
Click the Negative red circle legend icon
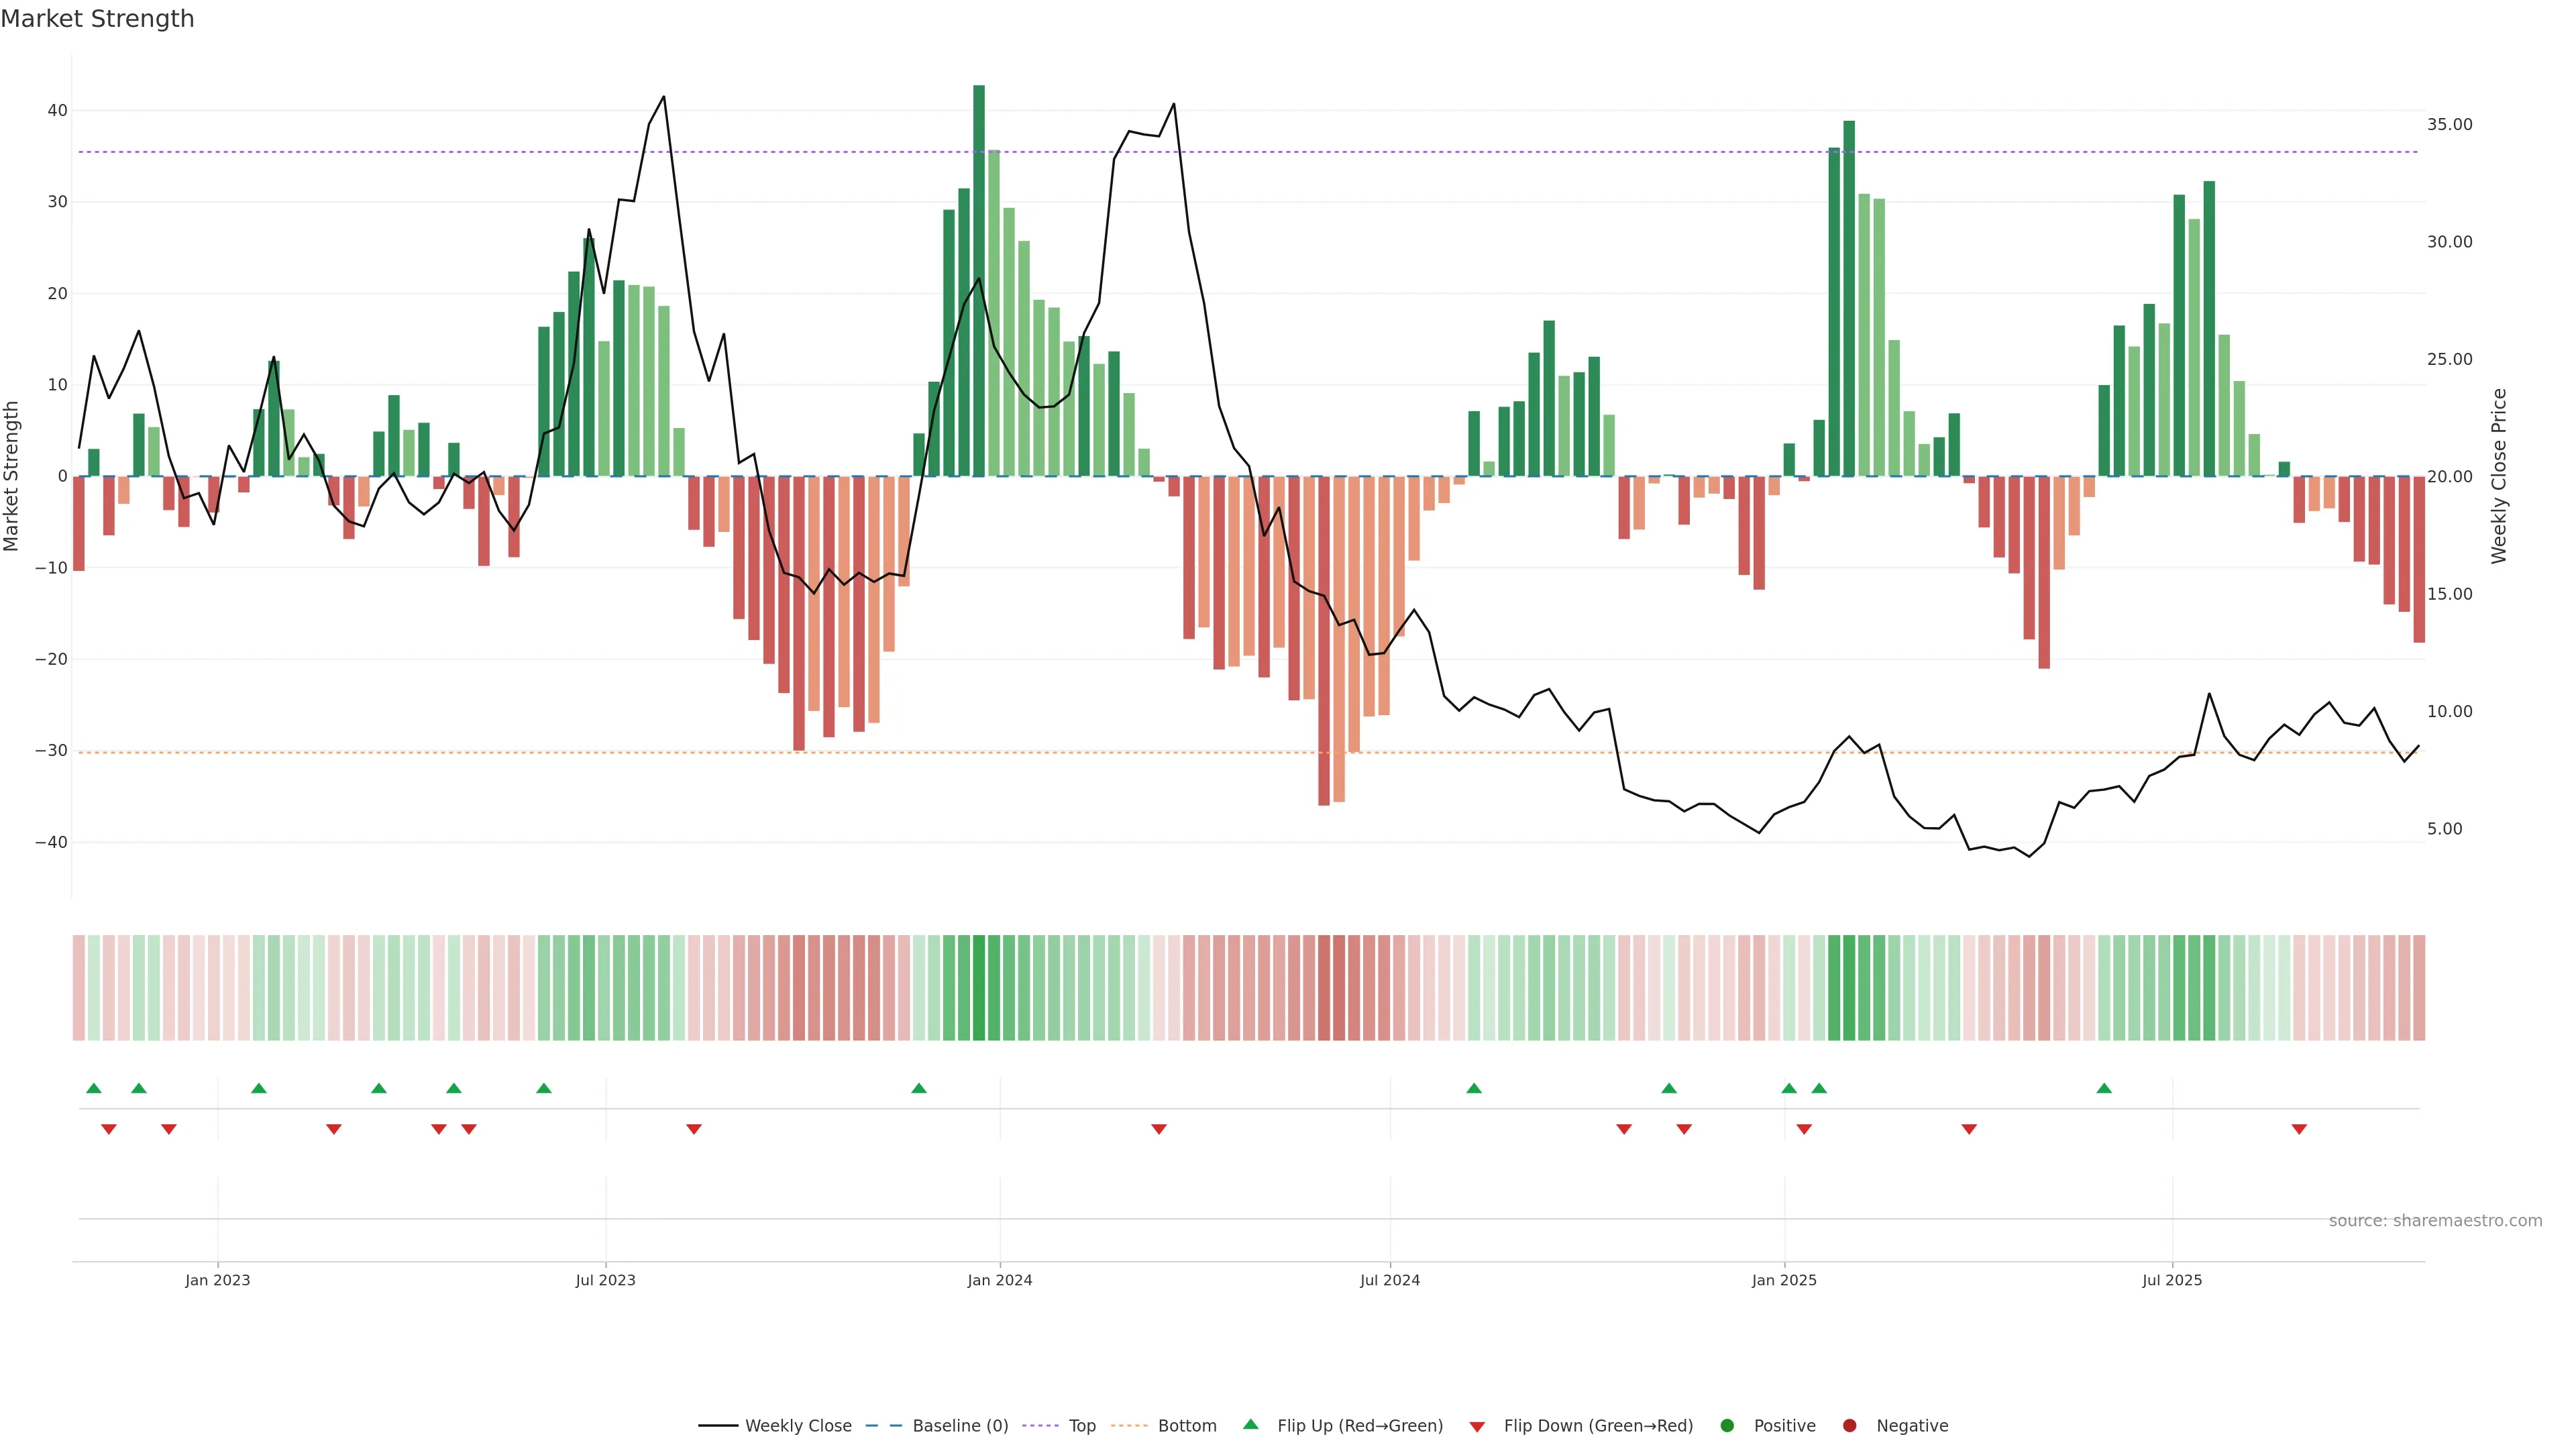pos(1849,1426)
